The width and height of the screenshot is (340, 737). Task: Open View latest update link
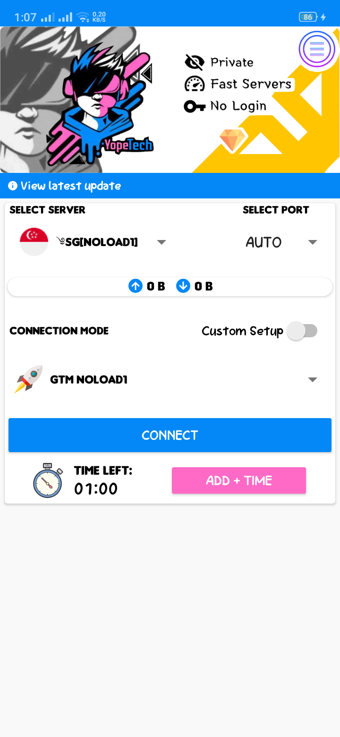pyautogui.click(x=70, y=186)
